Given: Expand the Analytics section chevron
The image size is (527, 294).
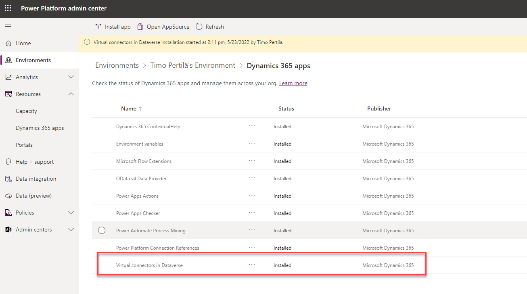Looking at the screenshot, I should [71, 77].
